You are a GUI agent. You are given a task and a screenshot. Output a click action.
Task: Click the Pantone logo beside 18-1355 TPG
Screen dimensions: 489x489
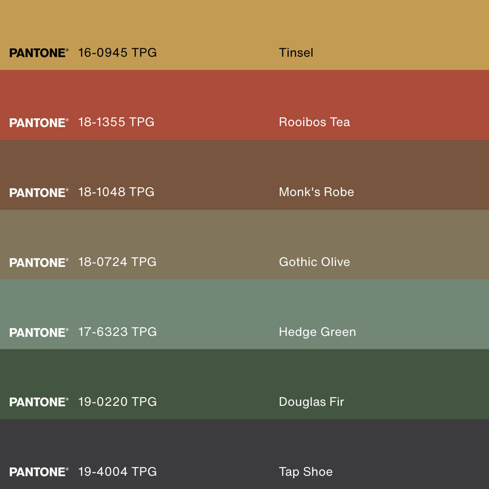point(39,123)
